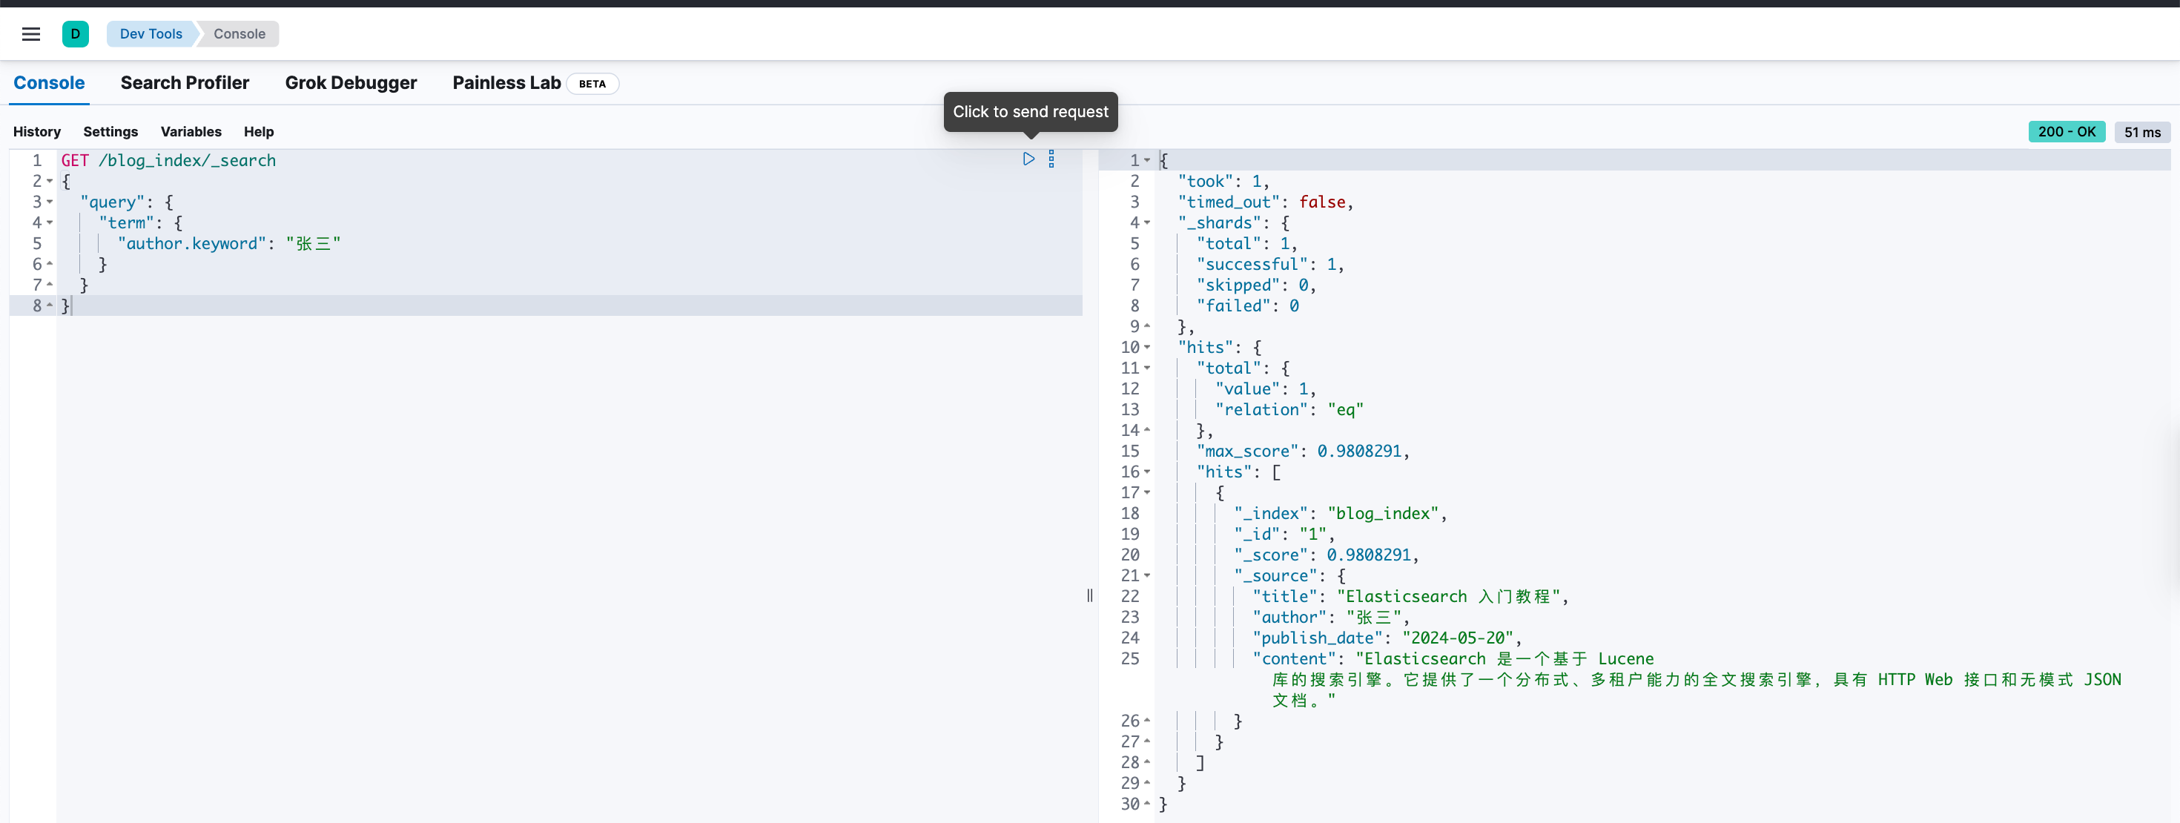Click the "publish_date" value 2024-05-20
The width and height of the screenshot is (2180, 823).
point(1458,638)
